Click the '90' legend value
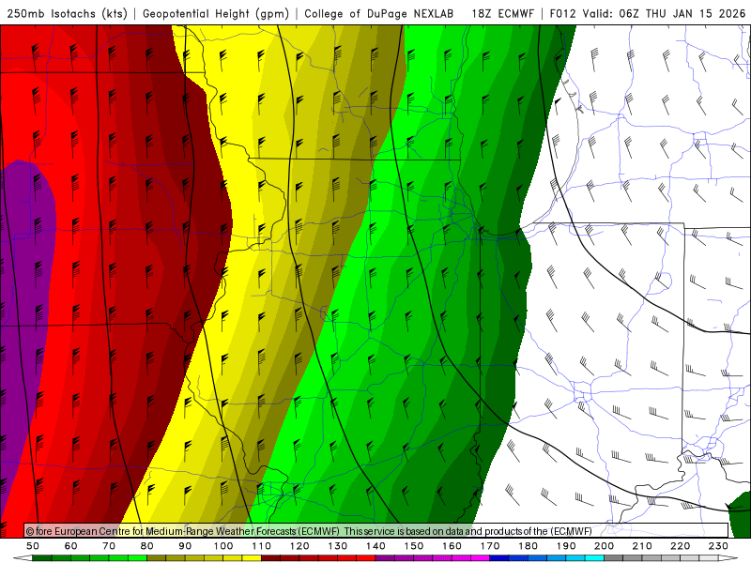Image resolution: width=751 pixels, height=563 pixels. pyautogui.click(x=185, y=546)
